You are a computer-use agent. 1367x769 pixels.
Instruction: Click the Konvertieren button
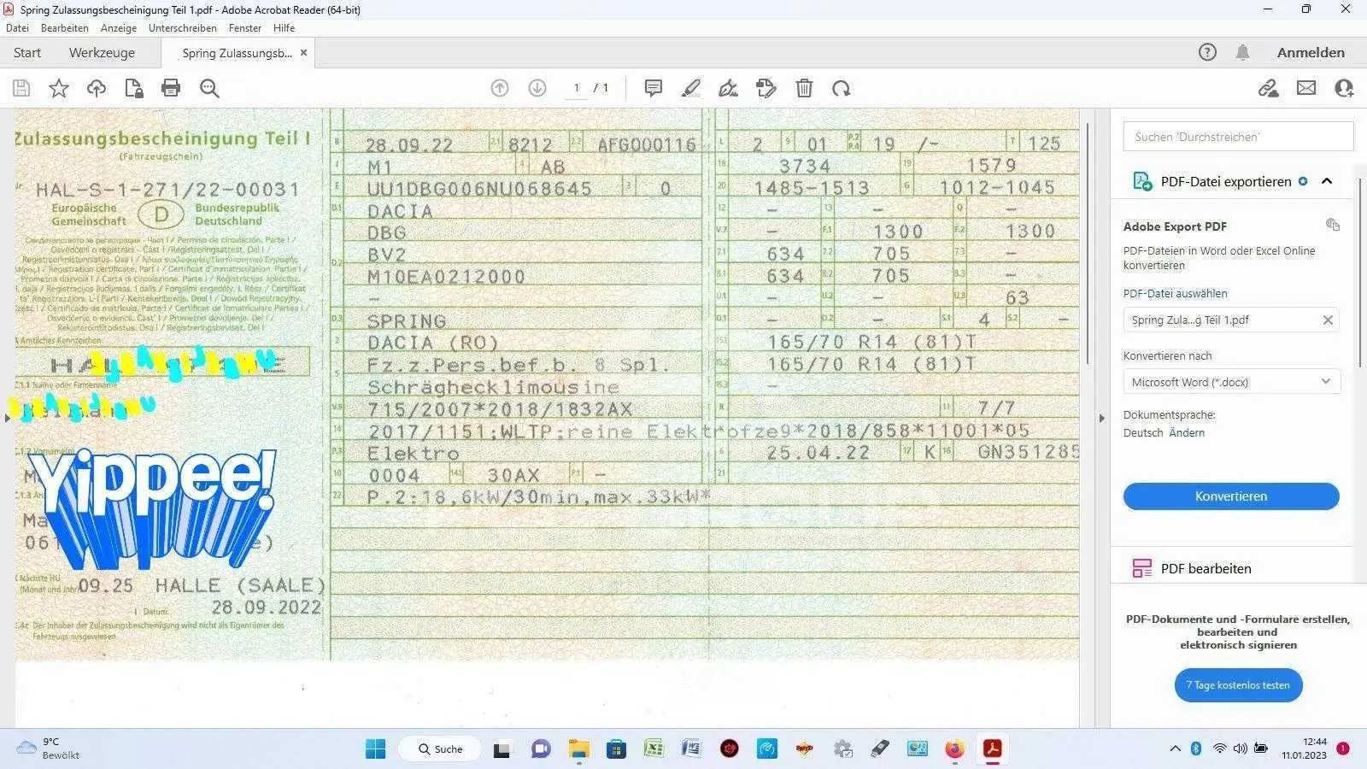pyautogui.click(x=1231, y=496)
